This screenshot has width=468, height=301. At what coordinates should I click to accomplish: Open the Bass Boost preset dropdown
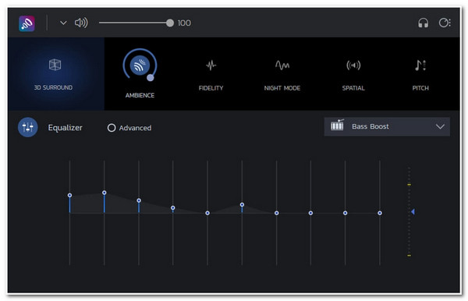pos(387,127)
